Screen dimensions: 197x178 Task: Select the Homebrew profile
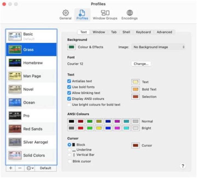(x=31, y=63)
